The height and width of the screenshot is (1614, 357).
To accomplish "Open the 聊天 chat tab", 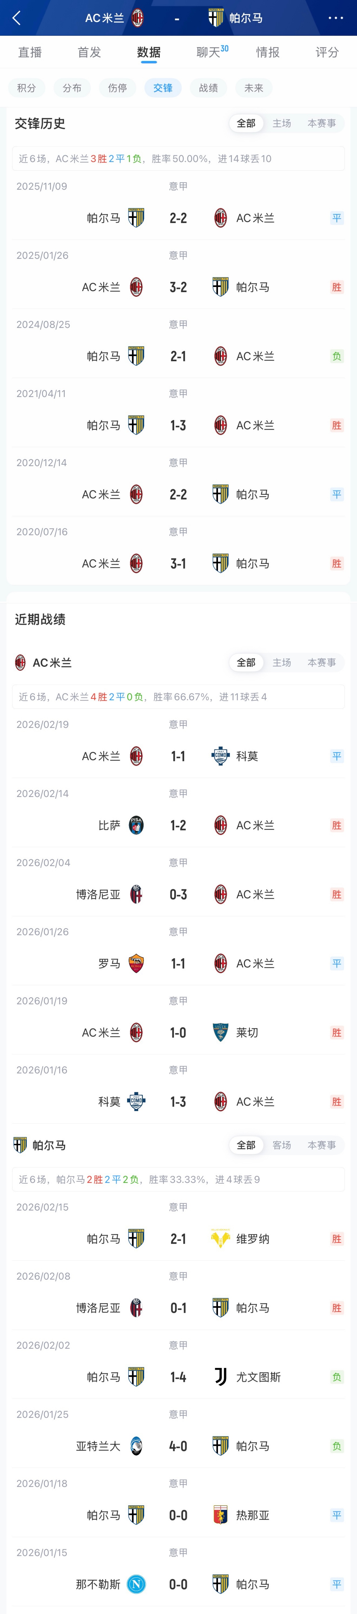I will 210,52.
